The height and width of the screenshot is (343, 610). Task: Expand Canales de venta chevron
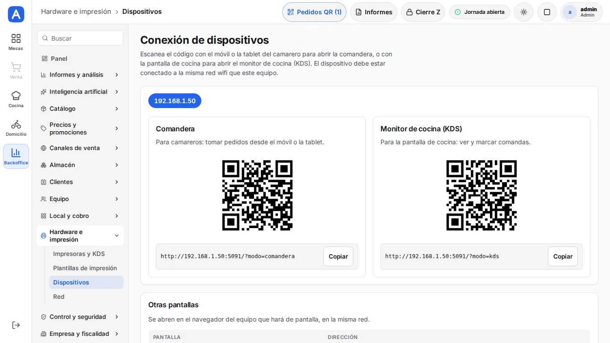tap(117, 148)
